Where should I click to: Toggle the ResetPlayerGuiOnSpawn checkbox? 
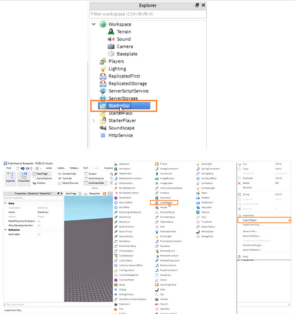click(39, 221)
